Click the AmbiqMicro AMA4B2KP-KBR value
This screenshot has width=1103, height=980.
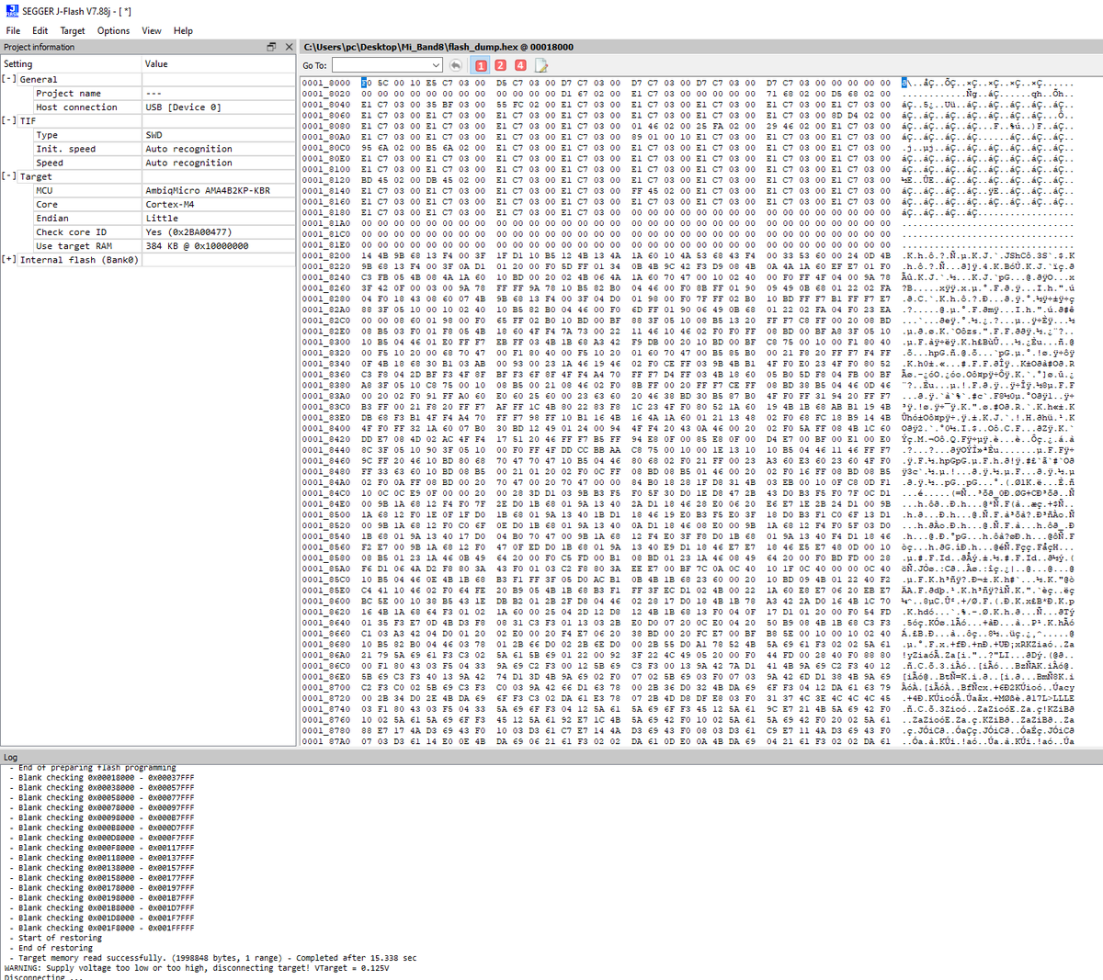pyautogui.click(x=208, y=191)
